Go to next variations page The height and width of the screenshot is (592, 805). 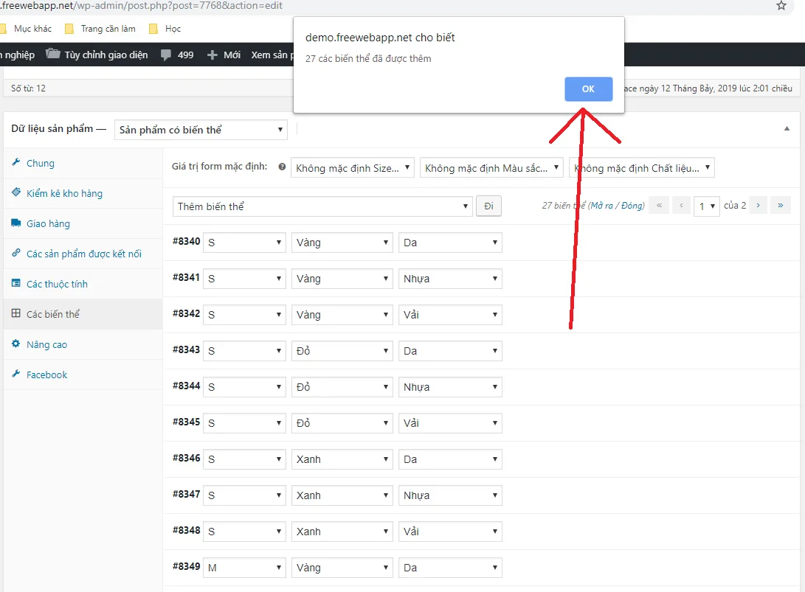click(758, 205)
